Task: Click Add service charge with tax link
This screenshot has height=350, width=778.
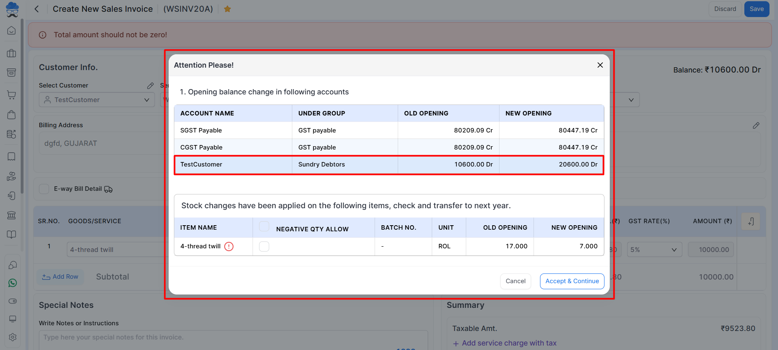Action: tap(504, 343)
